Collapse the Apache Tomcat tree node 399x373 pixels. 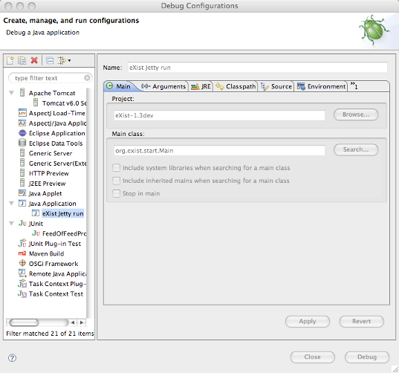point(11,93)
